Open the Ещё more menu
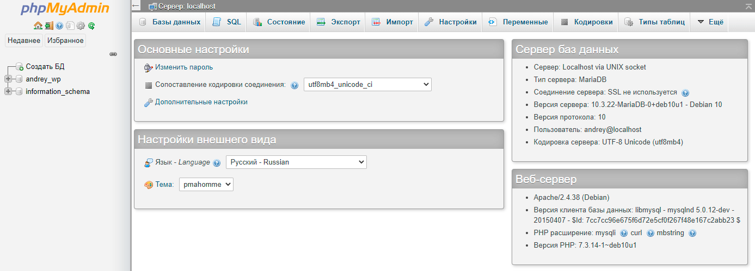The image size is (755, 271). (x=710, y=22)
